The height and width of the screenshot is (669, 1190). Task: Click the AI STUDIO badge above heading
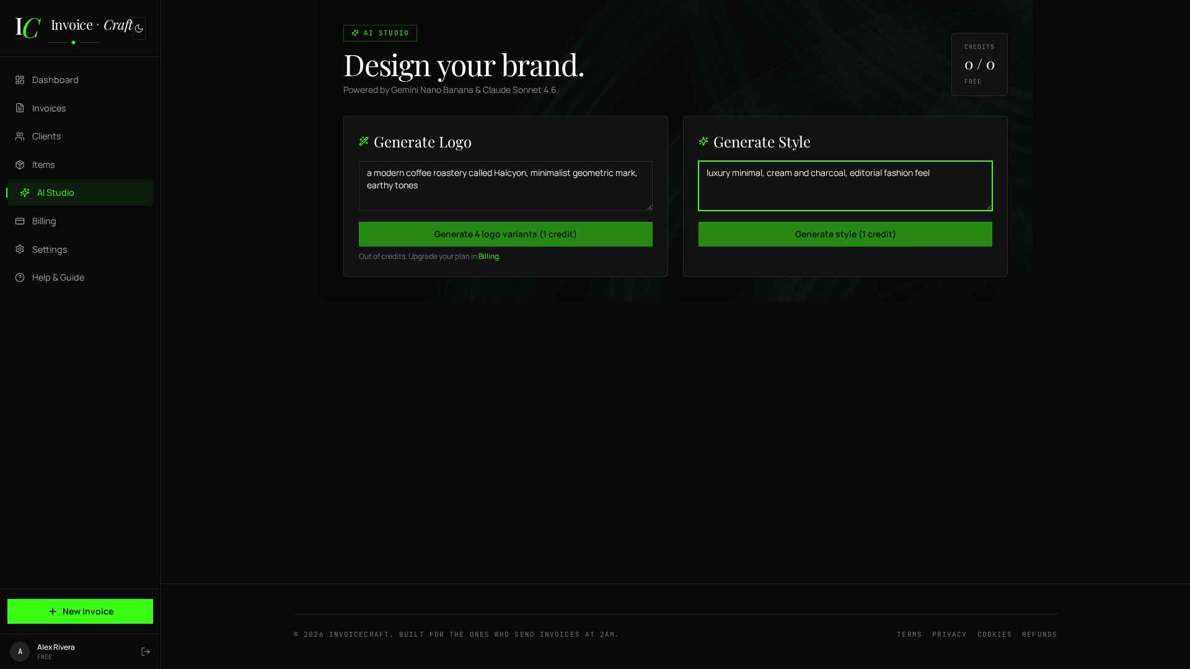(x=380, y=33)
